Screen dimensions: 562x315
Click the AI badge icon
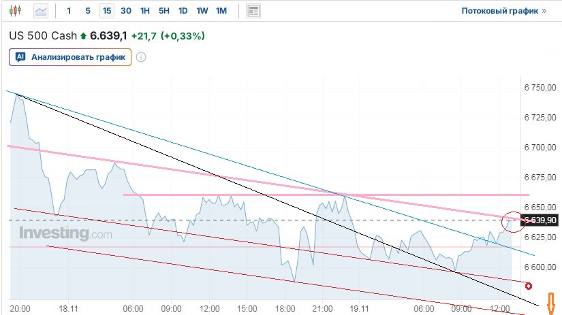[x=20, y=57]
